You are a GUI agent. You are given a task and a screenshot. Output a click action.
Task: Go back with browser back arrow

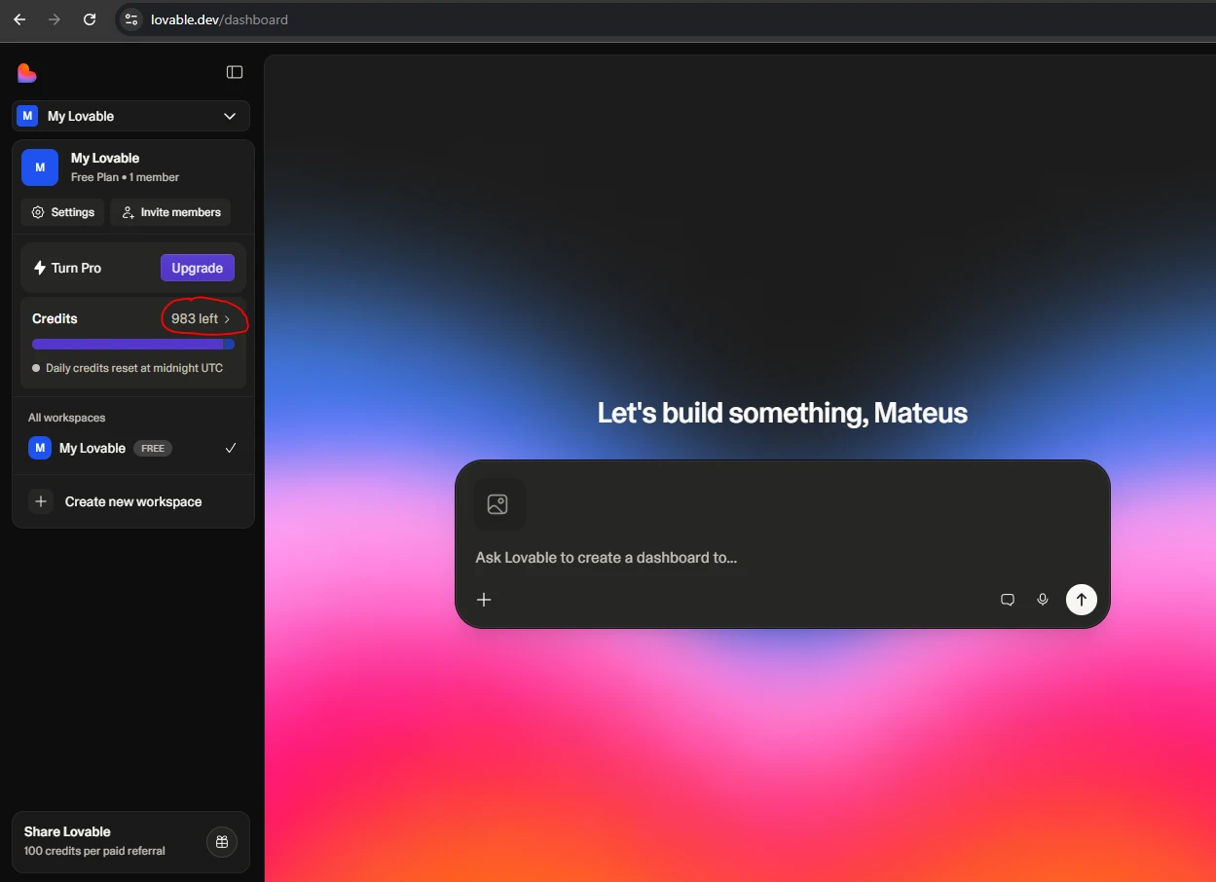[19, 19]
